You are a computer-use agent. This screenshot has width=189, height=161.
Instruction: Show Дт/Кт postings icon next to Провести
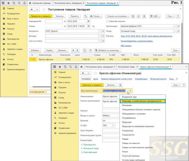(86, 16)
